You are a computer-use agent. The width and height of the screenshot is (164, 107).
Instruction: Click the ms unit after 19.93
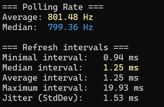coord(138,88)
